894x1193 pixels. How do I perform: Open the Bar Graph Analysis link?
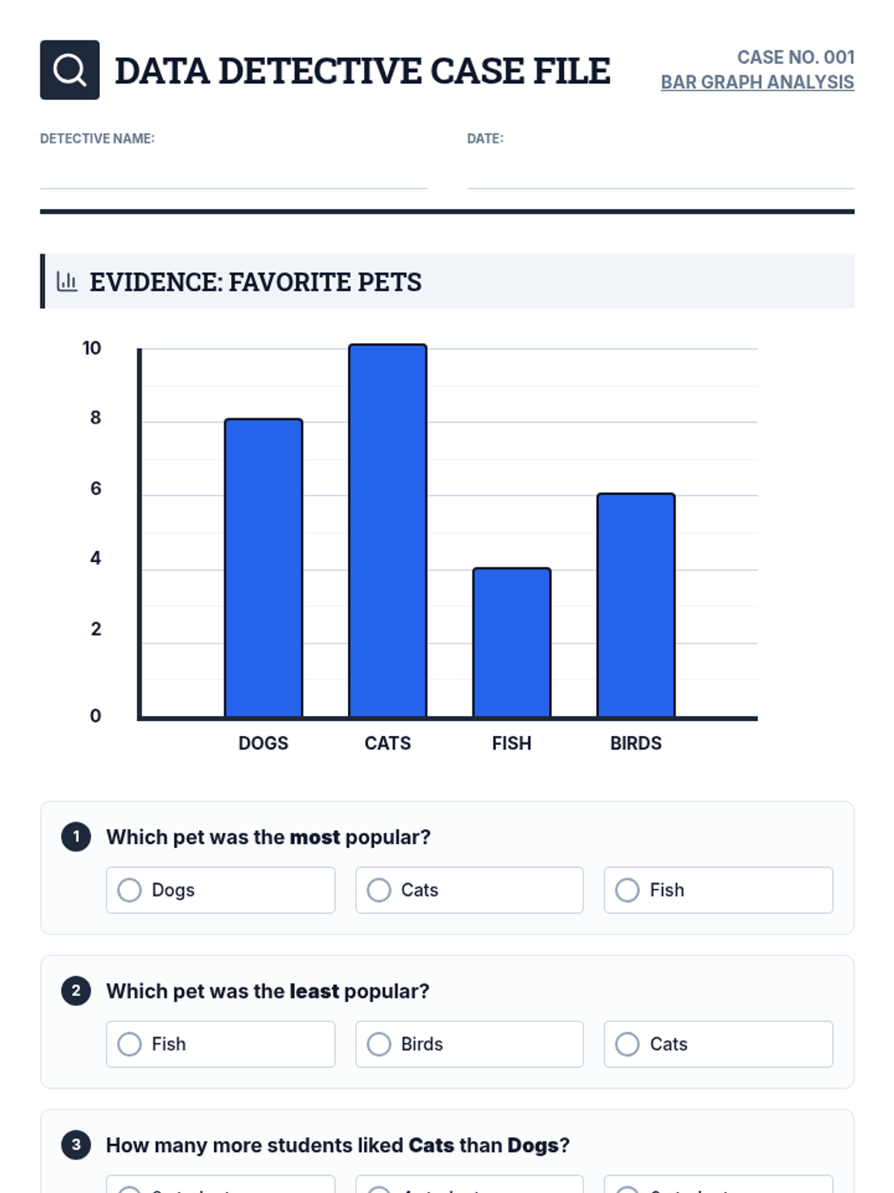click(757, 82)
